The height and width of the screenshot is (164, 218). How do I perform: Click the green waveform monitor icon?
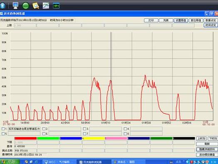pyautogui.click(x=56, y=6)
